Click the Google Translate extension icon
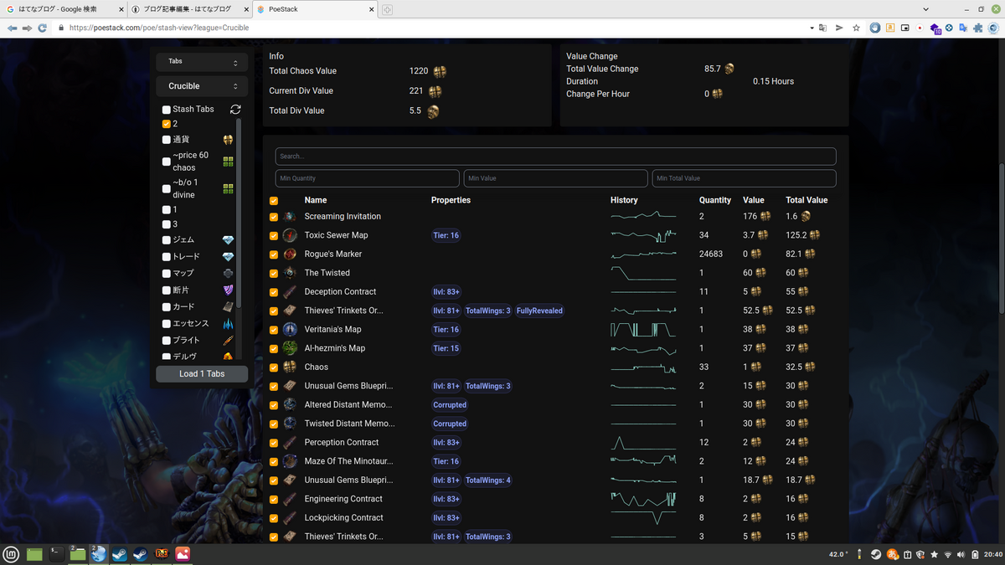This screenshot has height=565, width=1005. tap(963, 28)
